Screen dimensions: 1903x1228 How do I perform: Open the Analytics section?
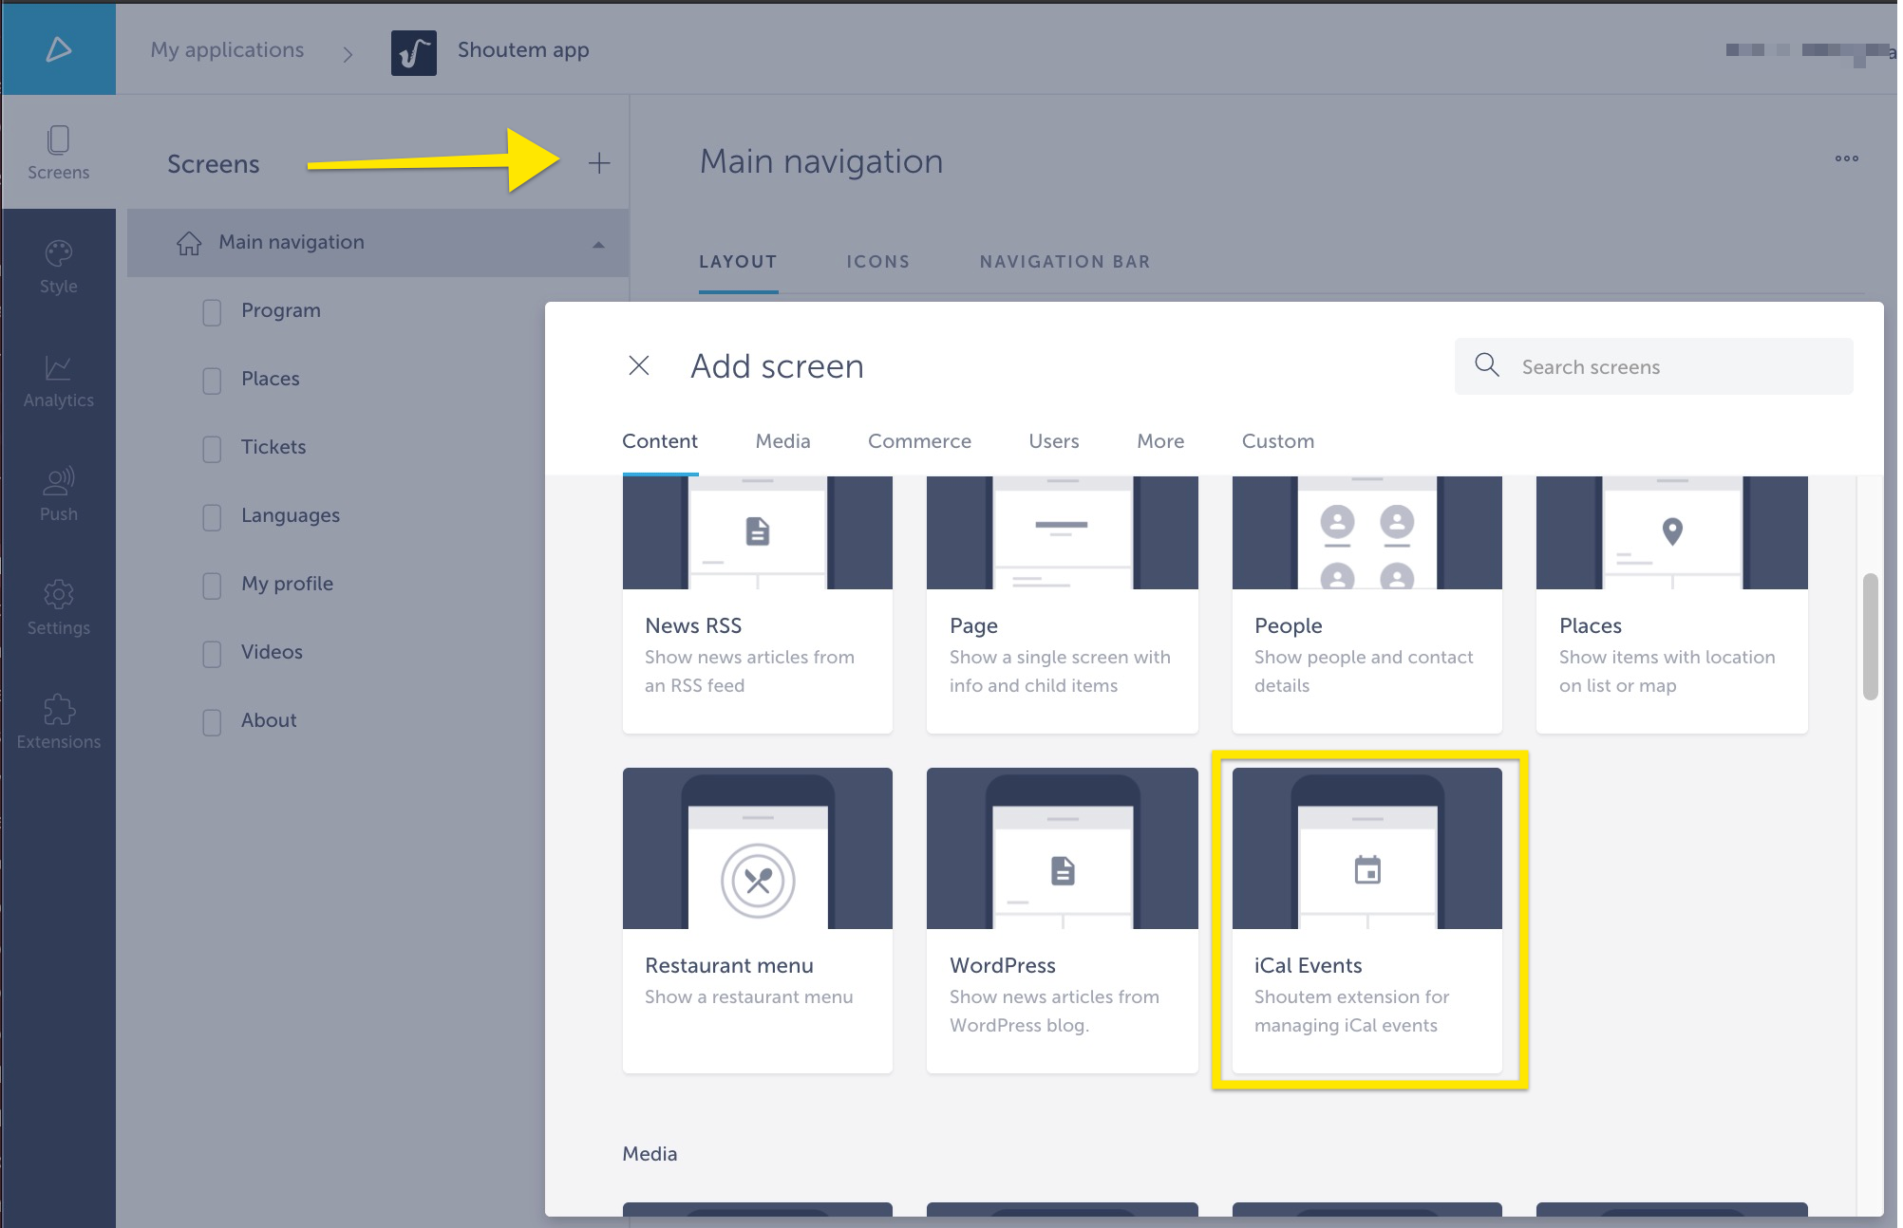point(58,380)
